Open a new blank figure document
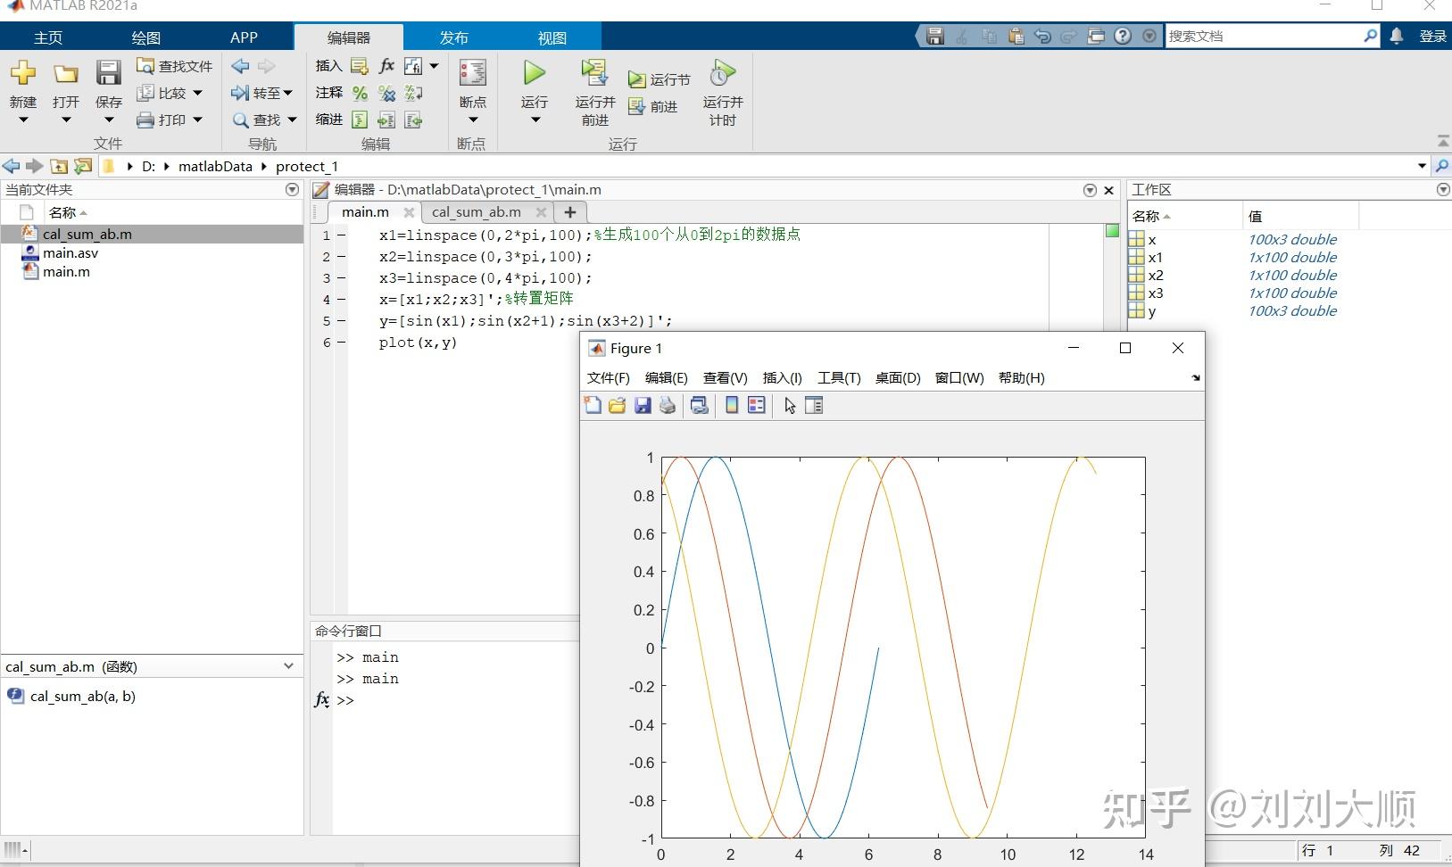 coord(593,405)
